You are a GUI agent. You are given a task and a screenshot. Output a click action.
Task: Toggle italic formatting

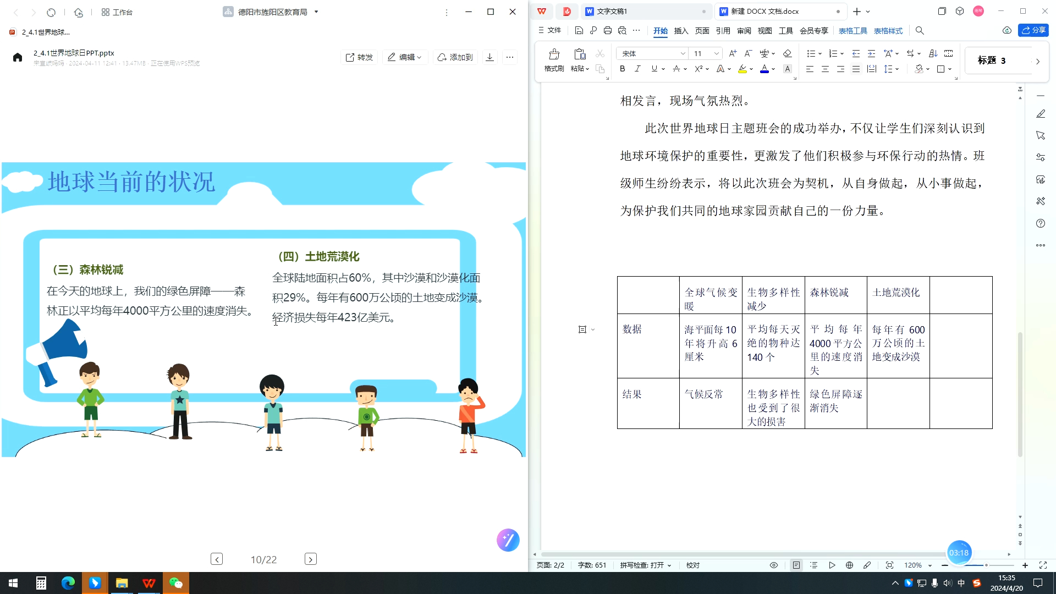(x=637, y=69)
